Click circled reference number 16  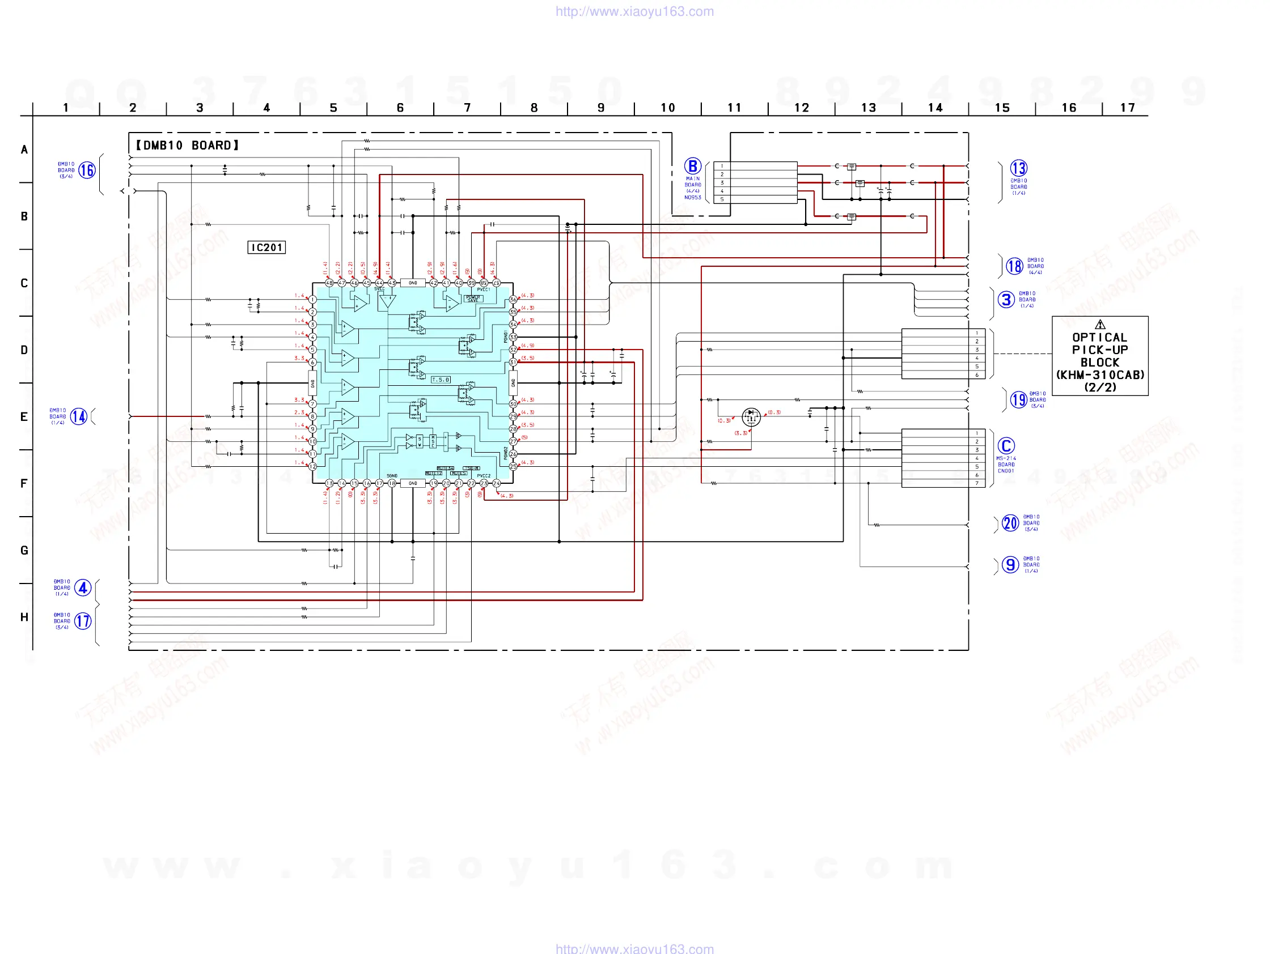(x=87, y=171)
